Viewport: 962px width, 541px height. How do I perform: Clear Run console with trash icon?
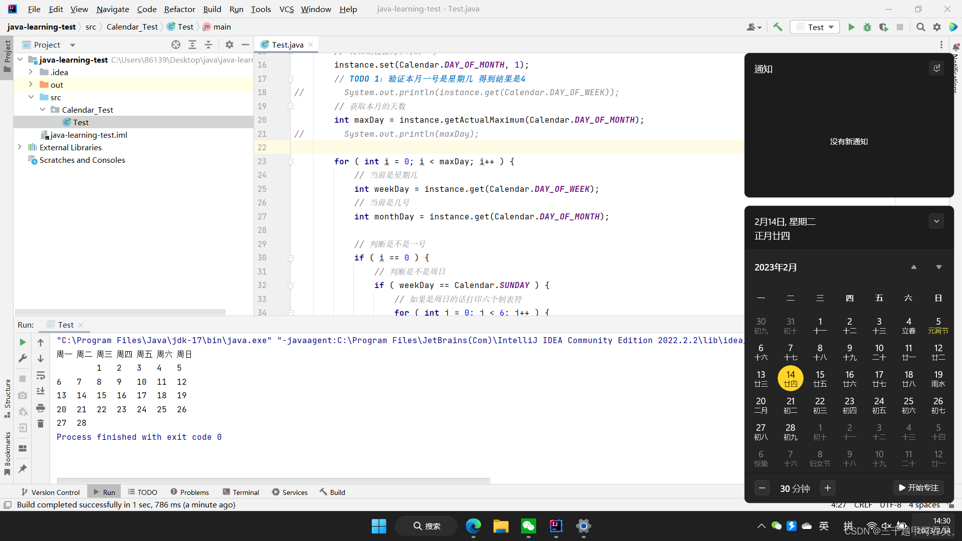[41, 424]
